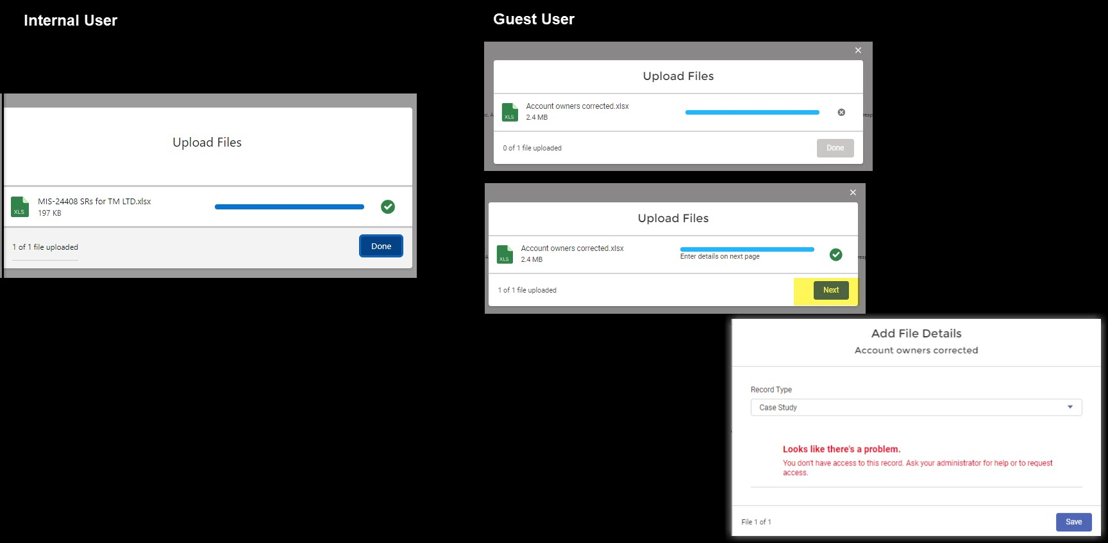Click the Record Type dropdown arrow

coord(1070,407)
